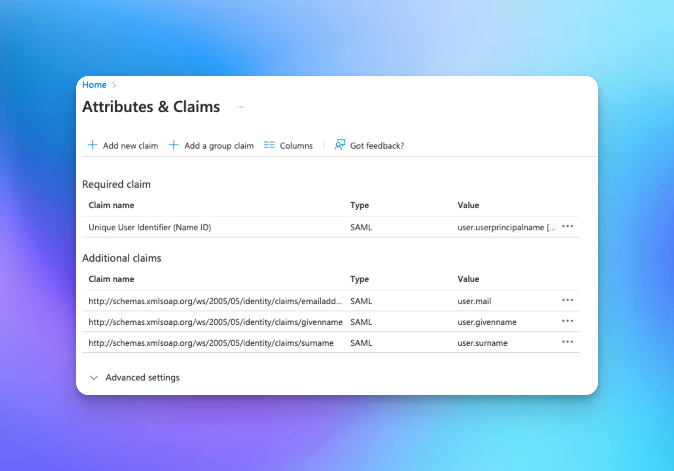Click SAML type in user.givenname row
The height and width of the screenshot is (471, 674).
click(361, 322)
